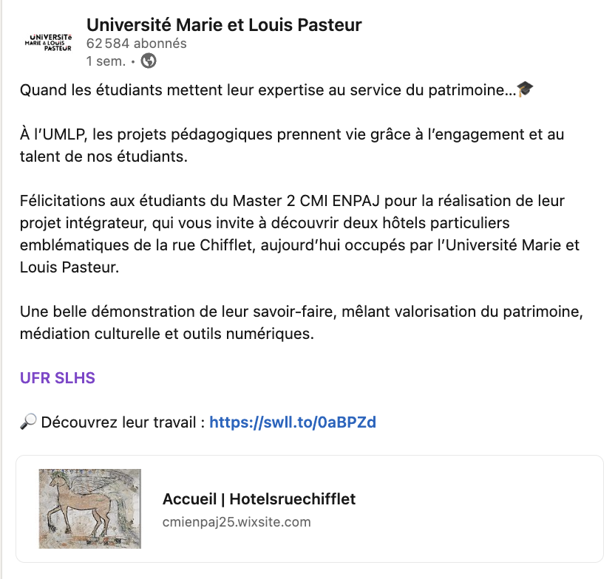Click the 'Félicitations aux étudiants' paragraph
The width and height of the screenshot is (615, 579).
(299, 234)
